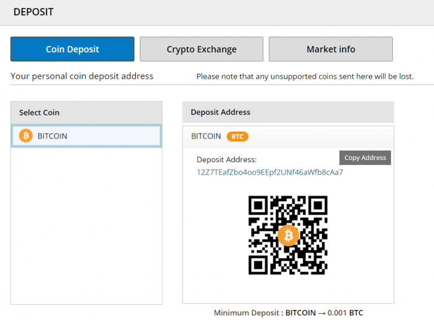The width and height of the screenshot is (434, 320).
Task: Switch to the Crypto Exchange tab
Action: (201, 49)
